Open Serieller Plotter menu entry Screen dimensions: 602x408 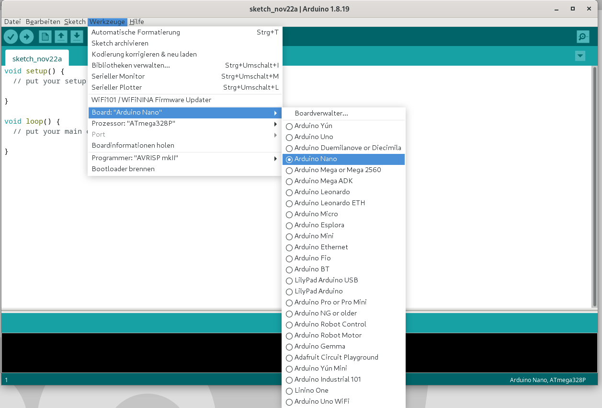tap(185, 87)
